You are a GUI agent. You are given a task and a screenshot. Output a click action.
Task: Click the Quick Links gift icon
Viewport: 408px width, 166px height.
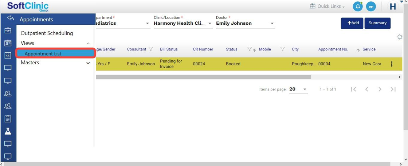313,6
